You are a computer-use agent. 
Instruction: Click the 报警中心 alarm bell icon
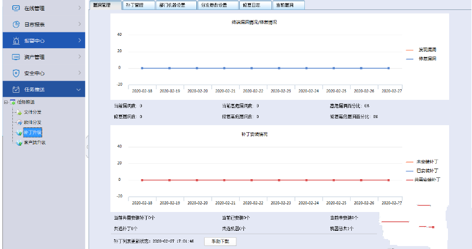click(16, 41)
